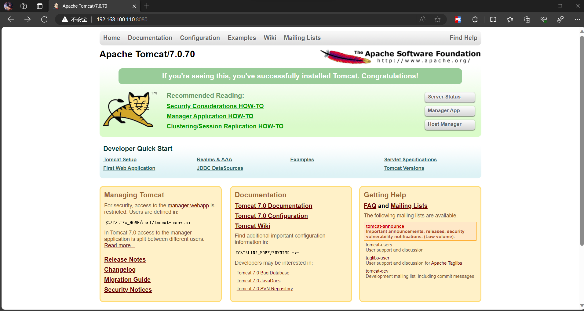Open Tomcat 7.0 Documentation link

pos(273,206)
